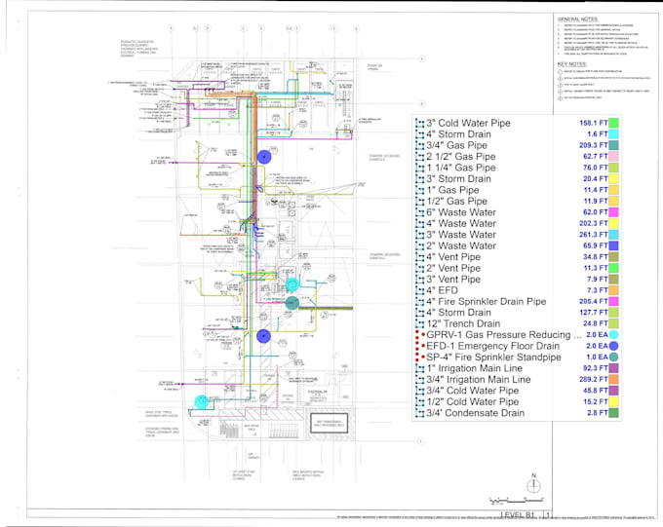Viewport: 663px width, 527px height.
Task: Click the length icon beside 1" Gas Pipe
Action: click(x=420, y=190)
